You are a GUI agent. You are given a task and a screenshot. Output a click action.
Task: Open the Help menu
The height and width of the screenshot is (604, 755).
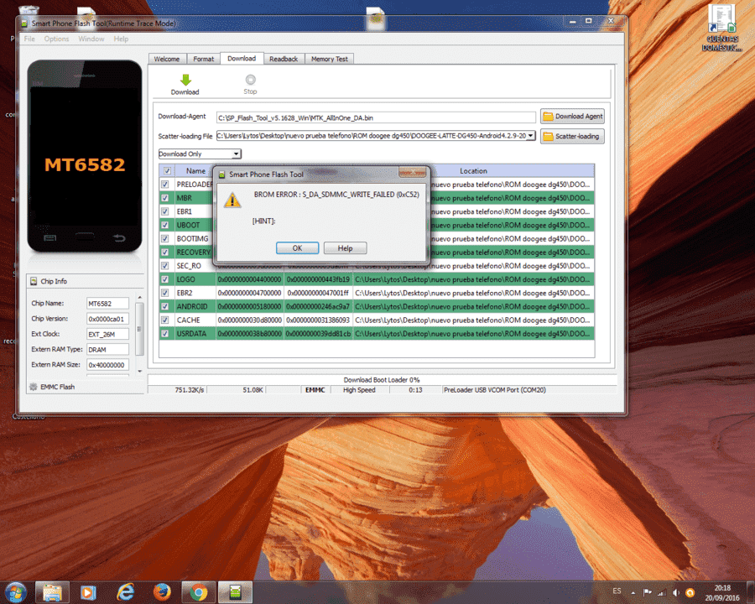(121, 39)
